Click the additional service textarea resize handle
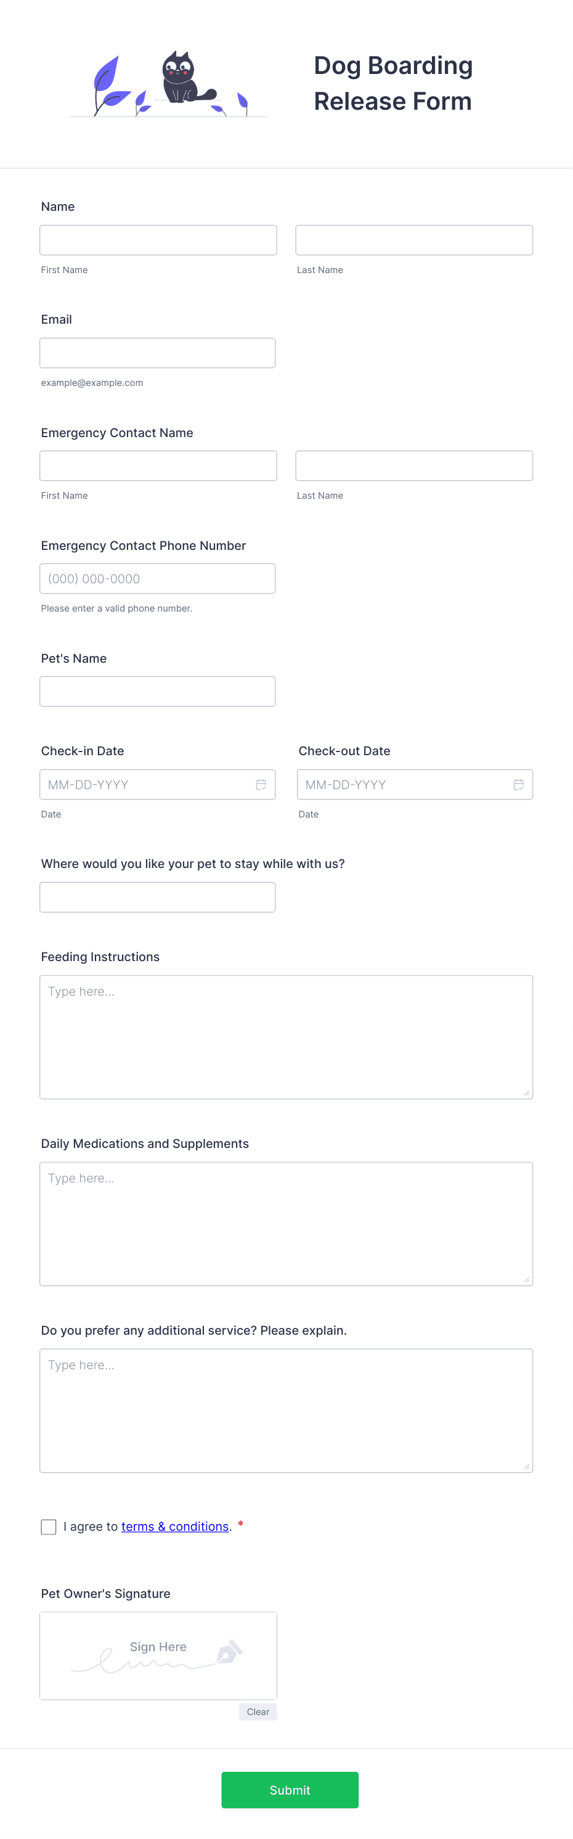 527,1465
